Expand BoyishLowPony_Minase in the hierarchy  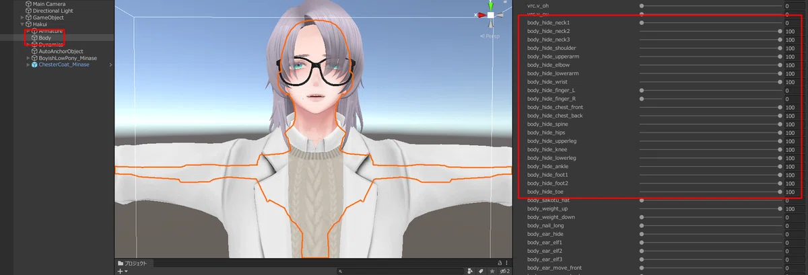coord(28,58)
